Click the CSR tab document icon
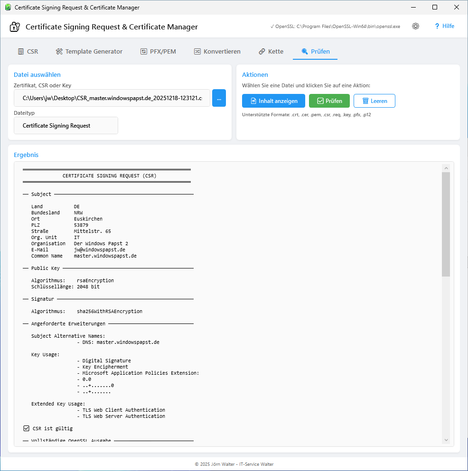This screenshot has width=468, height=471. (21, 52)
